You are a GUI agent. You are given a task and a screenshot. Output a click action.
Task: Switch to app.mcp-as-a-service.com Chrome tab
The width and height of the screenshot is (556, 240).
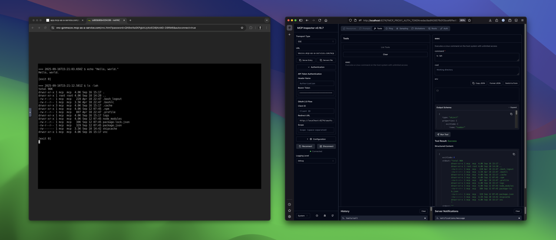64,20
